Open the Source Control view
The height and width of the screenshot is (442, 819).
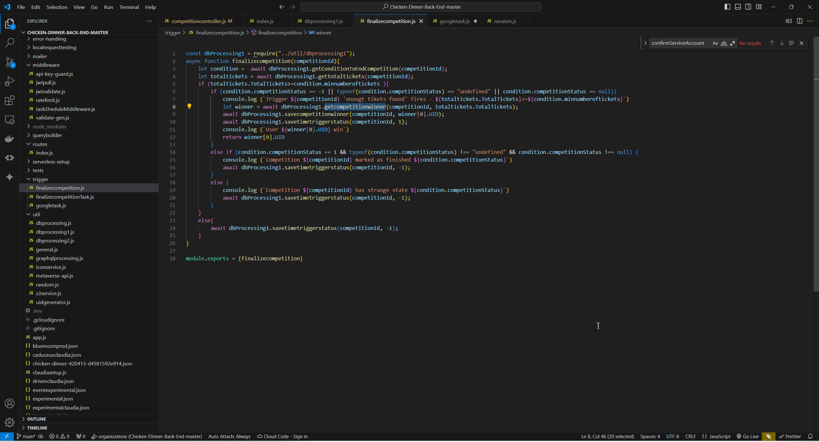click(x=10, y=62)
